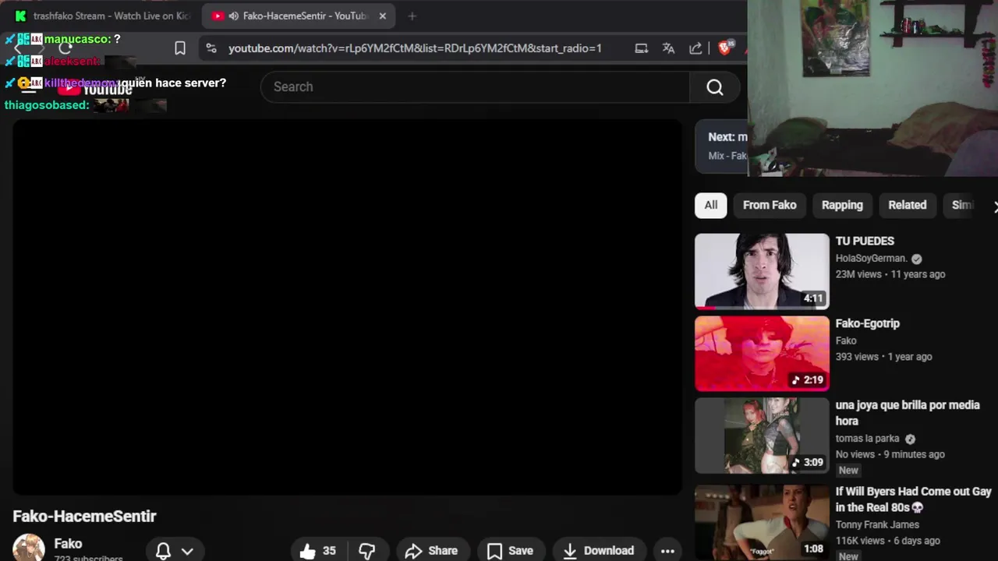Dislike the video
Viewport: 998px width, 561px height.
[x=367, y=551]
